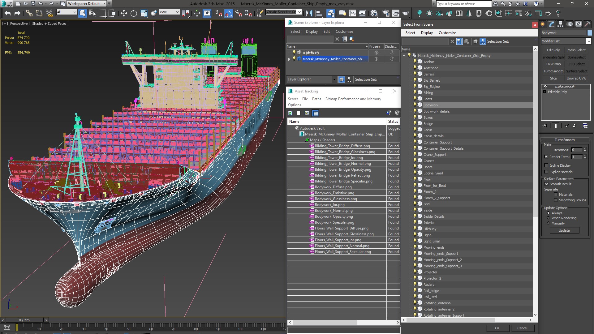Image resolution: width=594 pixels, height=334 pixels.
Task: Toggle the Angle Snap tool
Action: click(228, 13)
